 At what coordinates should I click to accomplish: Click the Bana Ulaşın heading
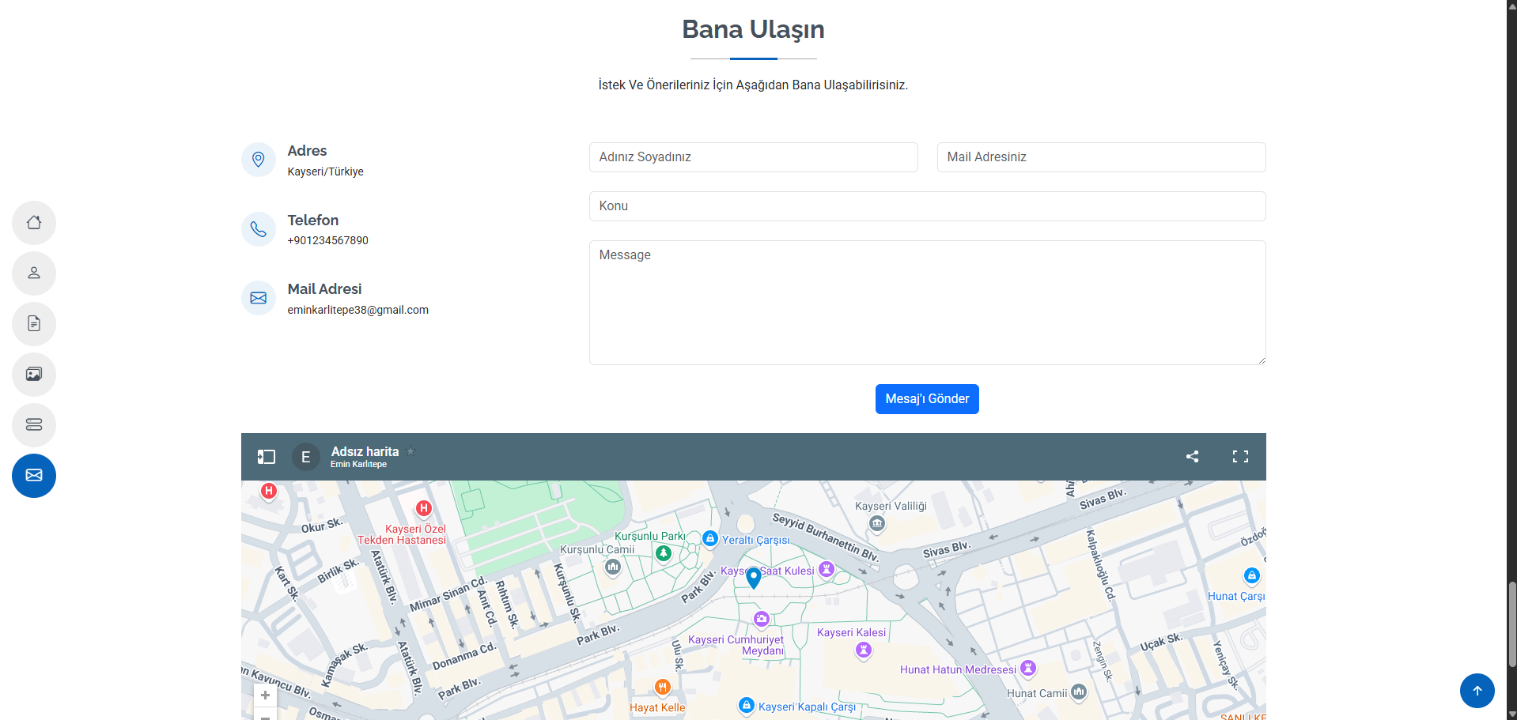[754, 29]
